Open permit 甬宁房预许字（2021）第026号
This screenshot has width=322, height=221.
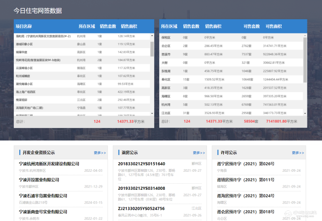pyautogui.click(x=246, y=164)
